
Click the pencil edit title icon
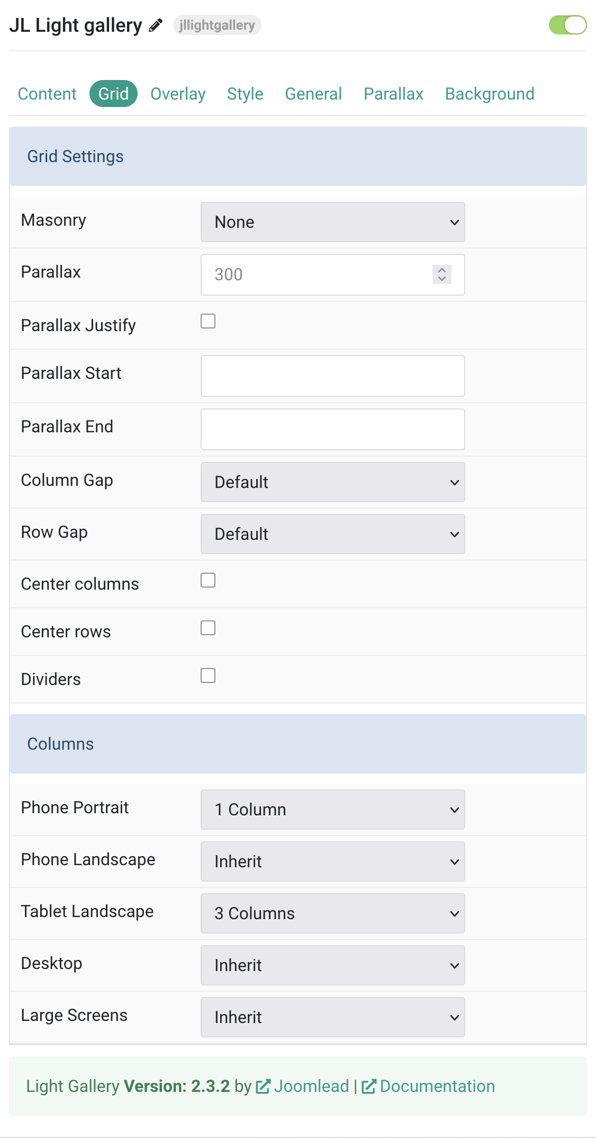tap(155, 25)
